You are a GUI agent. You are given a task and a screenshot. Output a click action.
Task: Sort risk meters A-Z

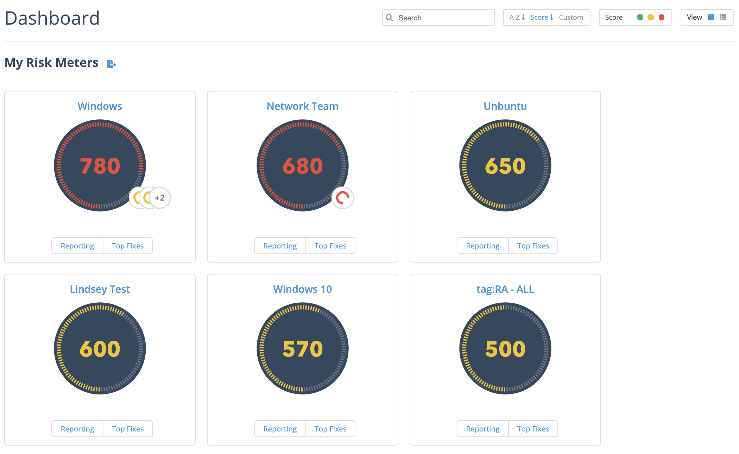[x=517, y=17]
